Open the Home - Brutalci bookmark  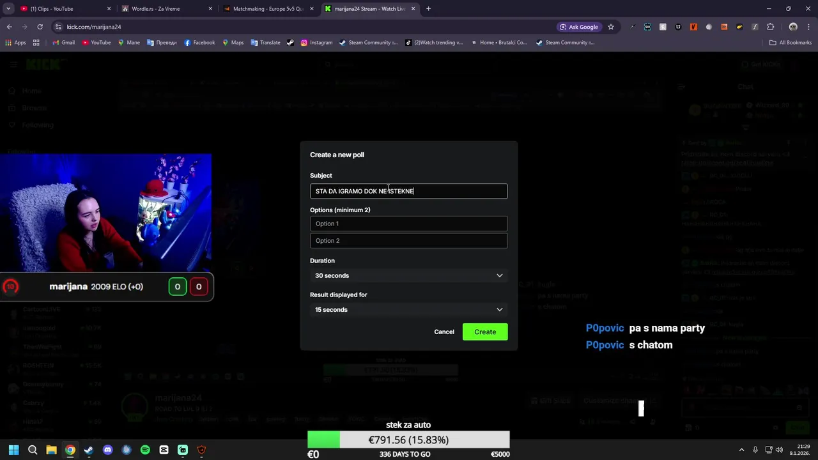point(499,43)
